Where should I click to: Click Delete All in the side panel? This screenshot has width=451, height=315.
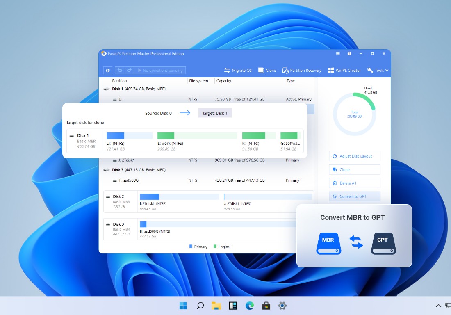[x=355, y=183]
